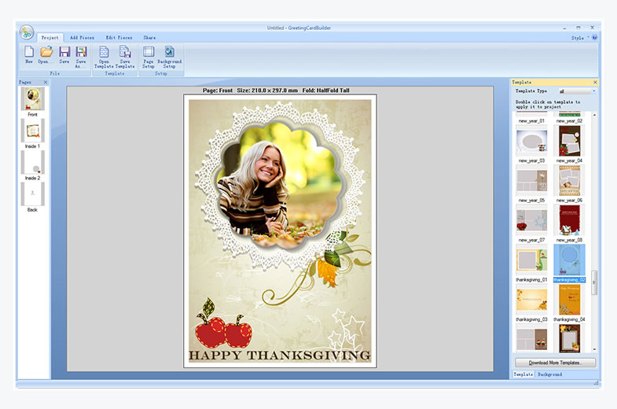Click the GreetingCardBuilder application menu orb
Screen dimensions: 617x409
point(27,33)
